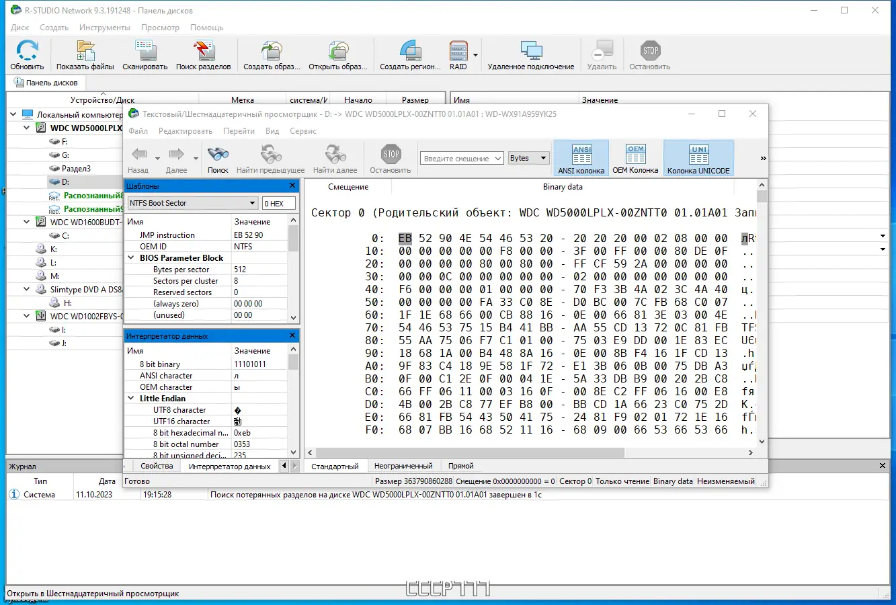Click the 0 HEX offset field
Screen dimensions: 896x605
point(278,203)
